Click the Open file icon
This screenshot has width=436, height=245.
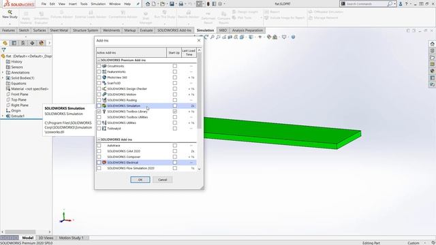pyautogui.click(x=162, y=4)
